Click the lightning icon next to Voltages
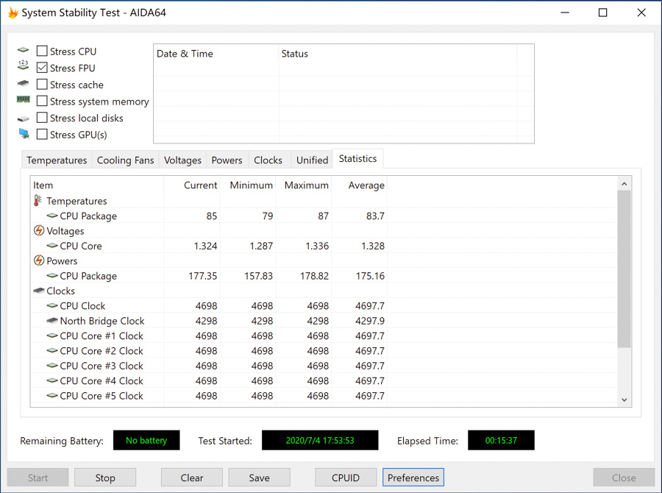This screenshot has height=493, width=662. point(39,231)
